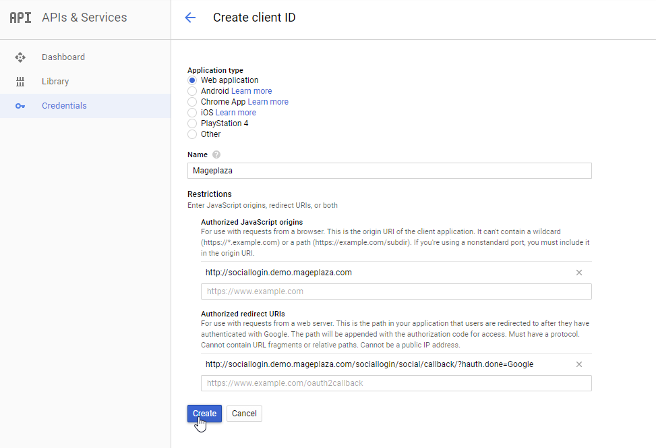Choose the Chrome App radio button
Screen dimensions: 656x448
point(192,102)
